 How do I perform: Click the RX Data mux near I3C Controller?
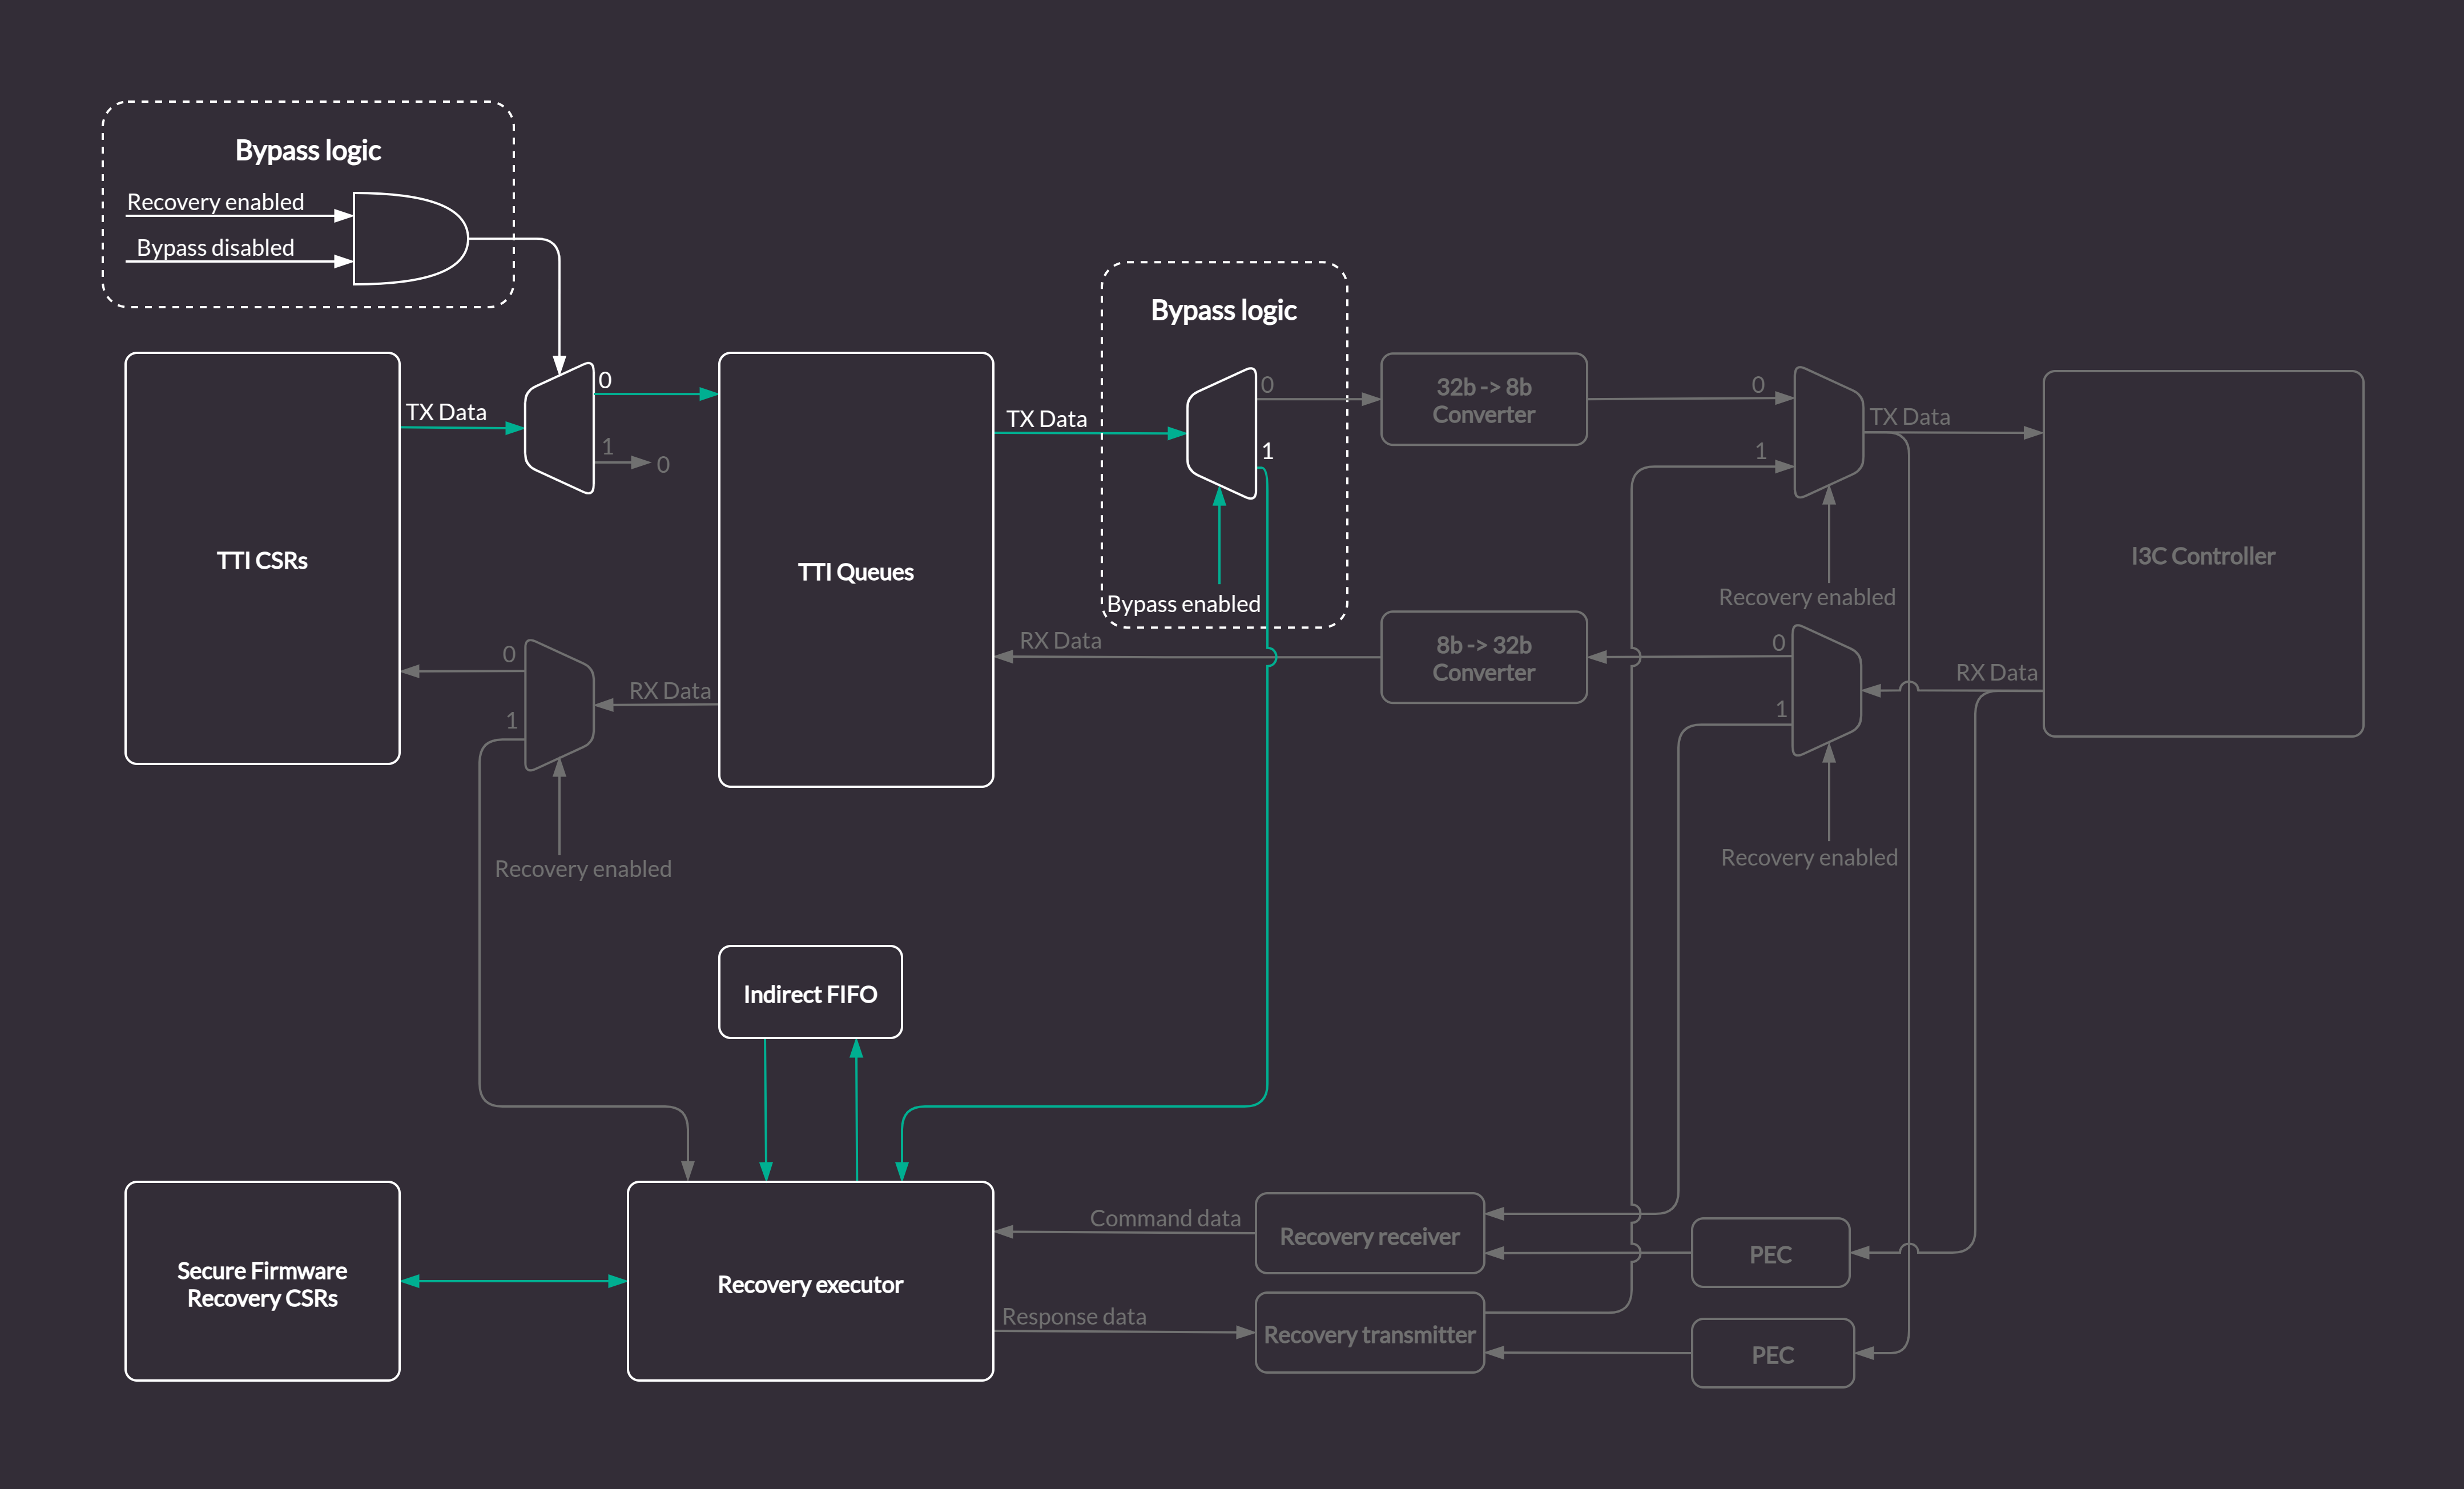click(x=1827, y=690)
